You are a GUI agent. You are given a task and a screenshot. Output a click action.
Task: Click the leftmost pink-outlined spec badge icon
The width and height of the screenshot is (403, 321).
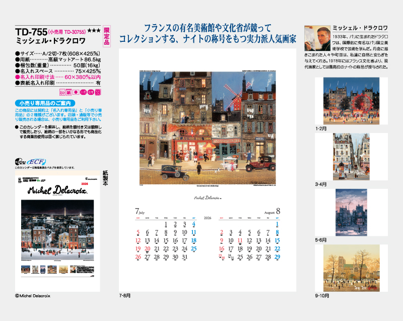[x=62, y=92]
